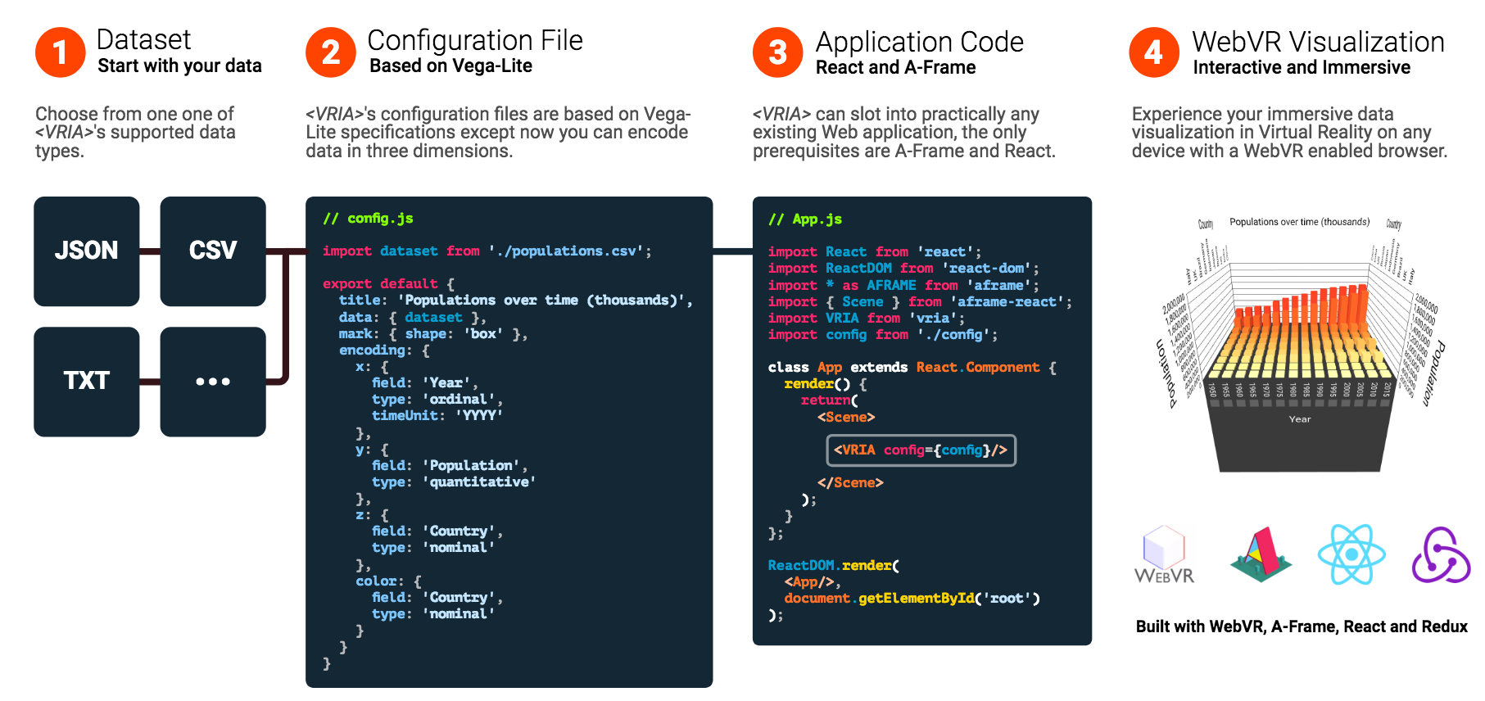Image resolution: width=1485 pixels, height=701 pixels.
Task: Select the CSV data type tile
Action: tap(213, 251)
